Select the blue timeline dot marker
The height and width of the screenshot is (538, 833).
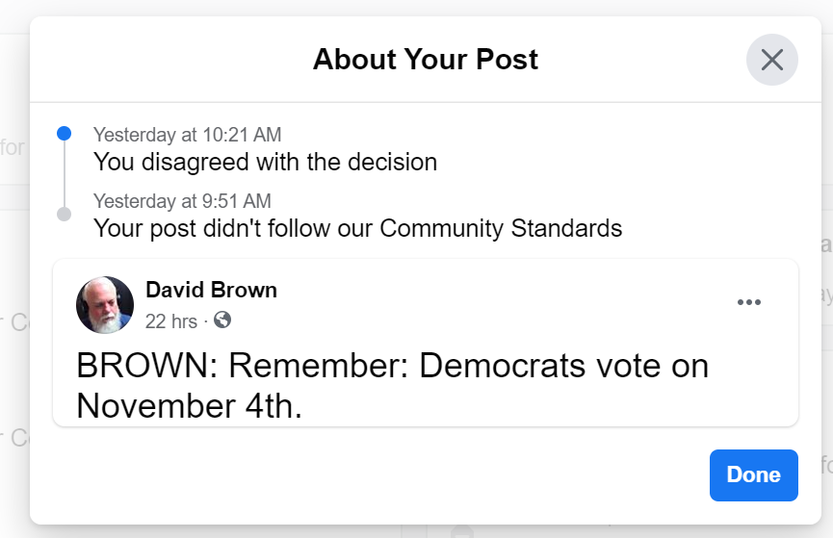(x=65, y=134)
